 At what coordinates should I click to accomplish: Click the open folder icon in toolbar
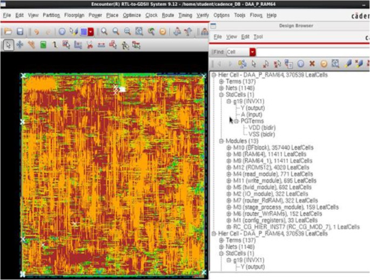click(8, 32)
